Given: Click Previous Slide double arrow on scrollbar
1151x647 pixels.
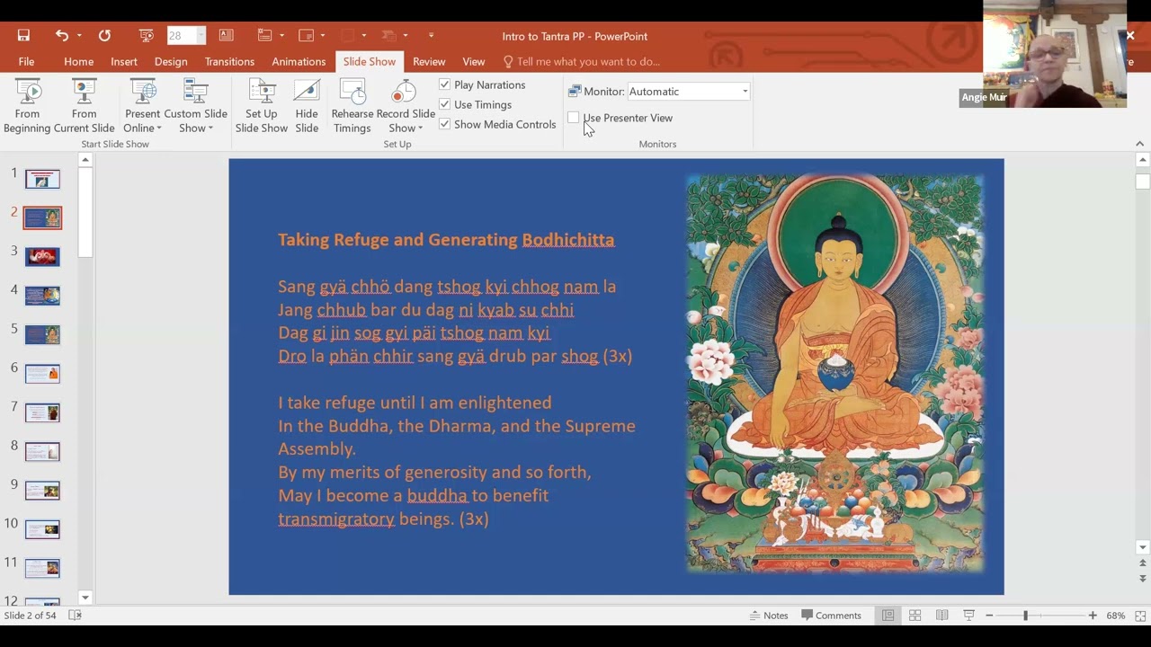Looking at the screenshot, I should tap(1143, 563).
